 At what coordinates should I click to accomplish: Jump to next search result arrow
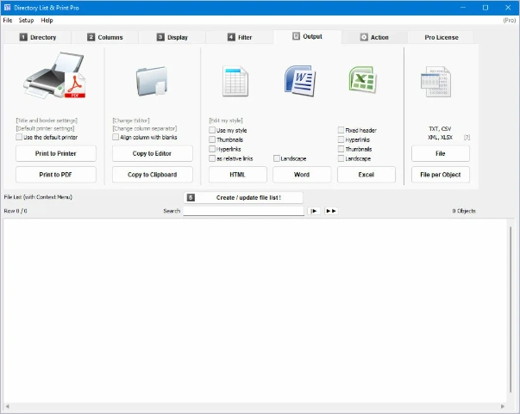point(315,211)
